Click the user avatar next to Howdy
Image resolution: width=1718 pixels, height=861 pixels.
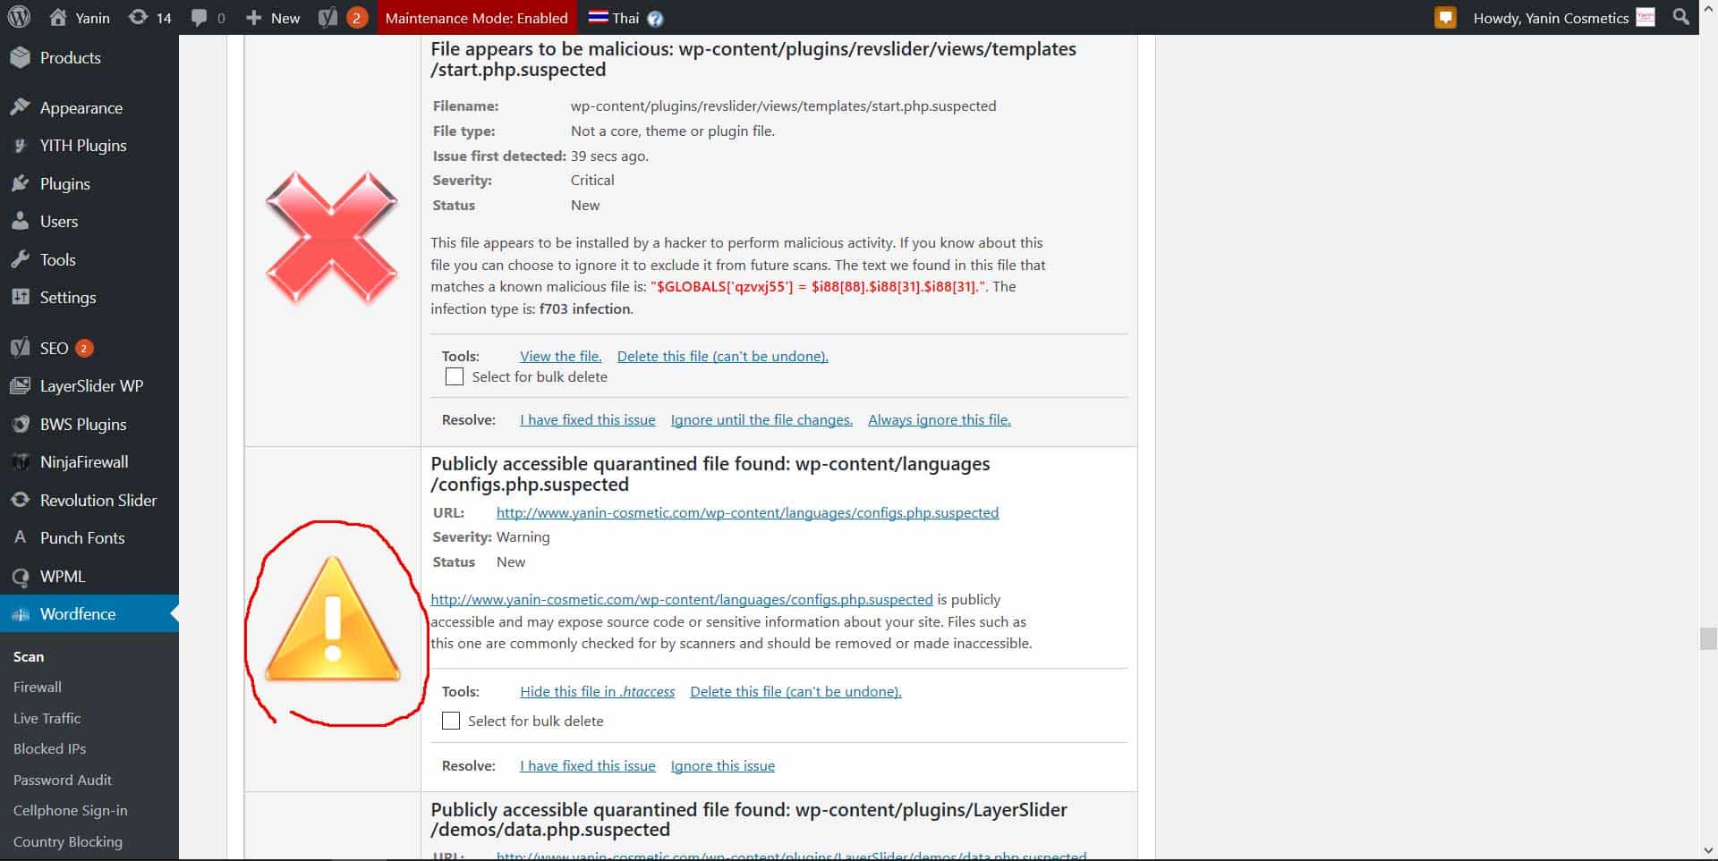[1646, 18]
